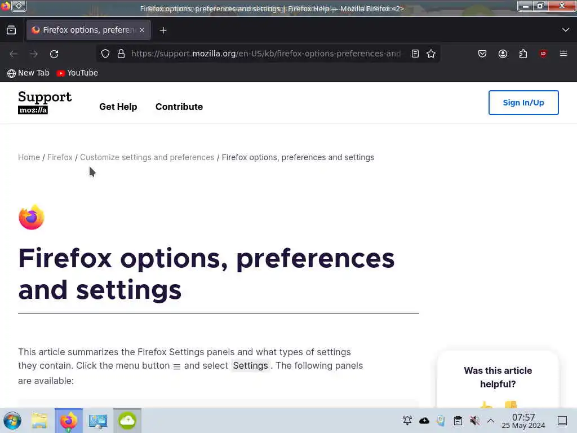Open the clipboard tray icon
Image resolution: width=577 pixels, height=433 pixels.
[x=458, y=421]
